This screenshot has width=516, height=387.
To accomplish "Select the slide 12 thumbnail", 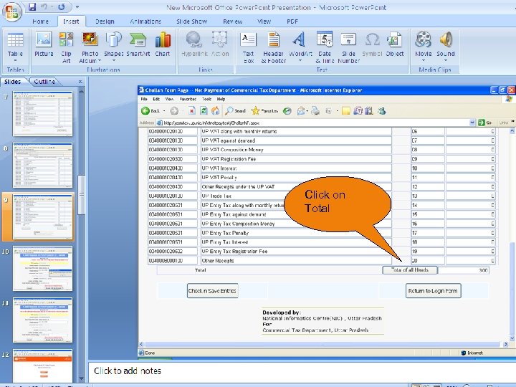I will 42,365.
